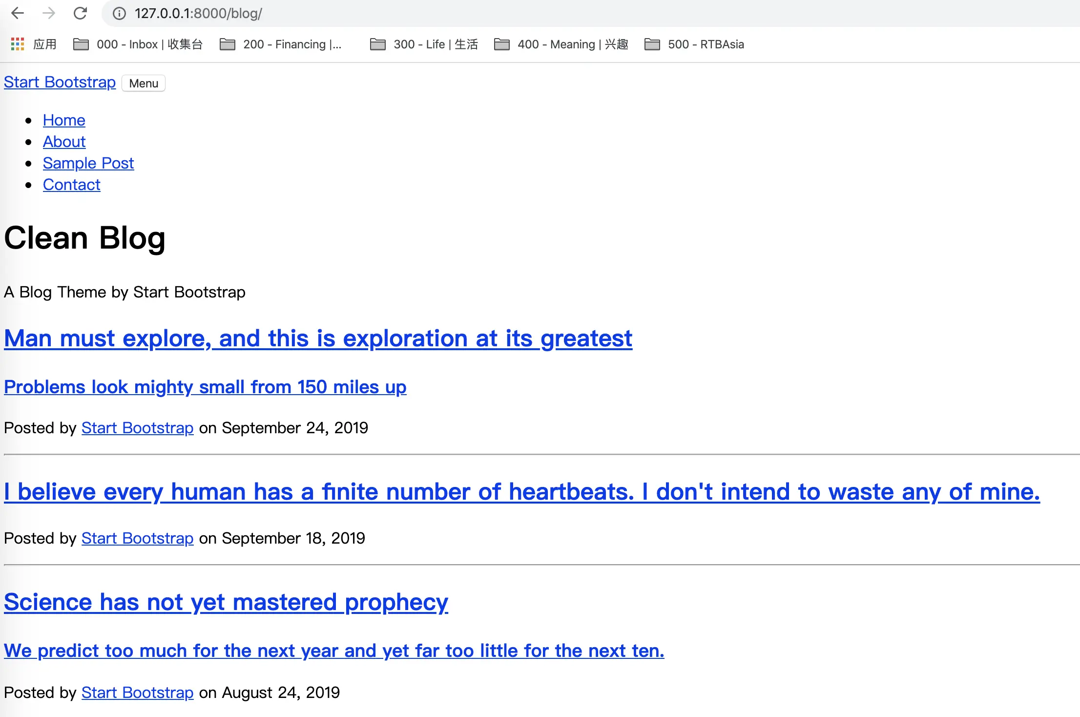Click author link on September 18 post

tap(137, 538)
